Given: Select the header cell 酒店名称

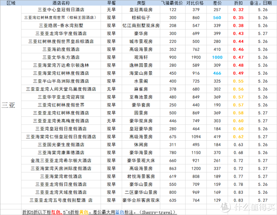Looking at the screenshot, I should click(x=61, y=3).
